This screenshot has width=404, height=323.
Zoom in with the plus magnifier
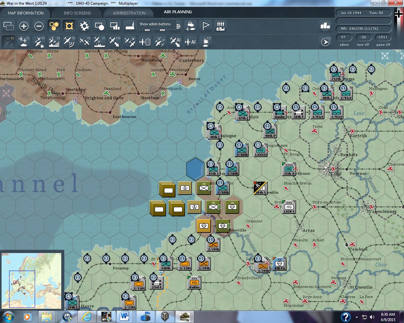point(24,26)
